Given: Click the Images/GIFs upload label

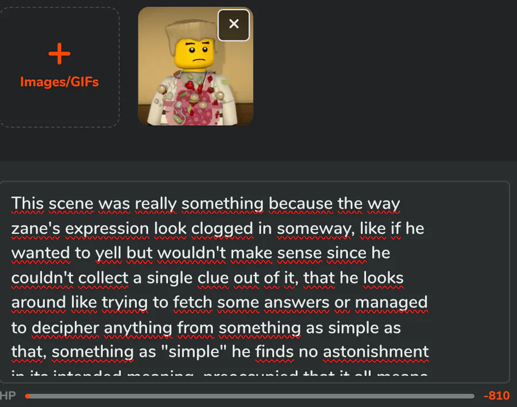Looking at the screenshot, I should [59, 82].
